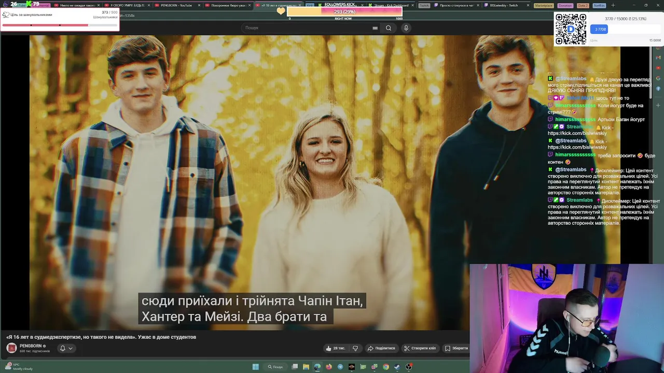This screenshot has width=664, height=373.
Task: Click the webcam overlay of the streamer
Action: 566,318
